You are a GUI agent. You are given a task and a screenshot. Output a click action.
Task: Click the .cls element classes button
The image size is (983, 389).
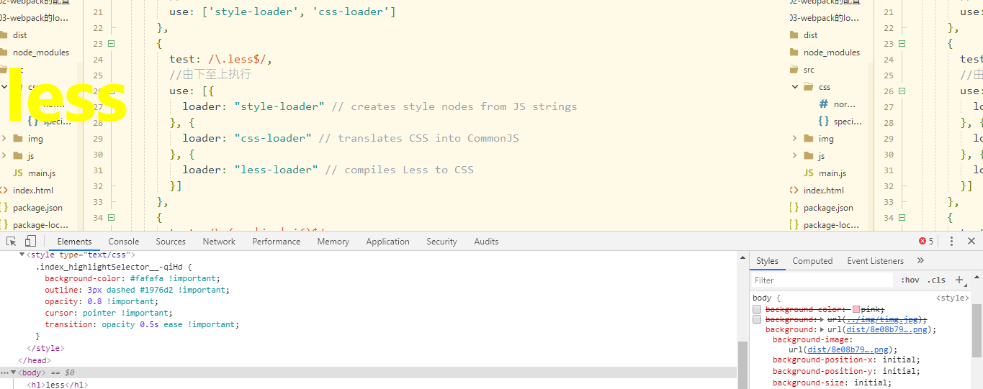pos(937,280)
